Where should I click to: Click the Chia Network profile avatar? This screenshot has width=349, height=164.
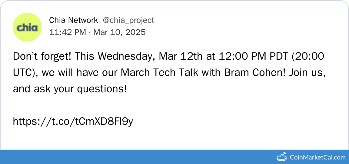pyautogui.click(x=27, y=27)
